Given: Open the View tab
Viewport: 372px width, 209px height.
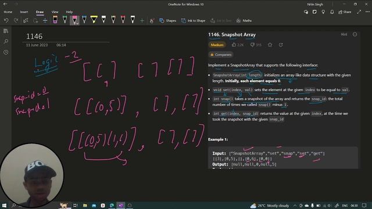Looking at the screenshot, I should click(55, 12).
